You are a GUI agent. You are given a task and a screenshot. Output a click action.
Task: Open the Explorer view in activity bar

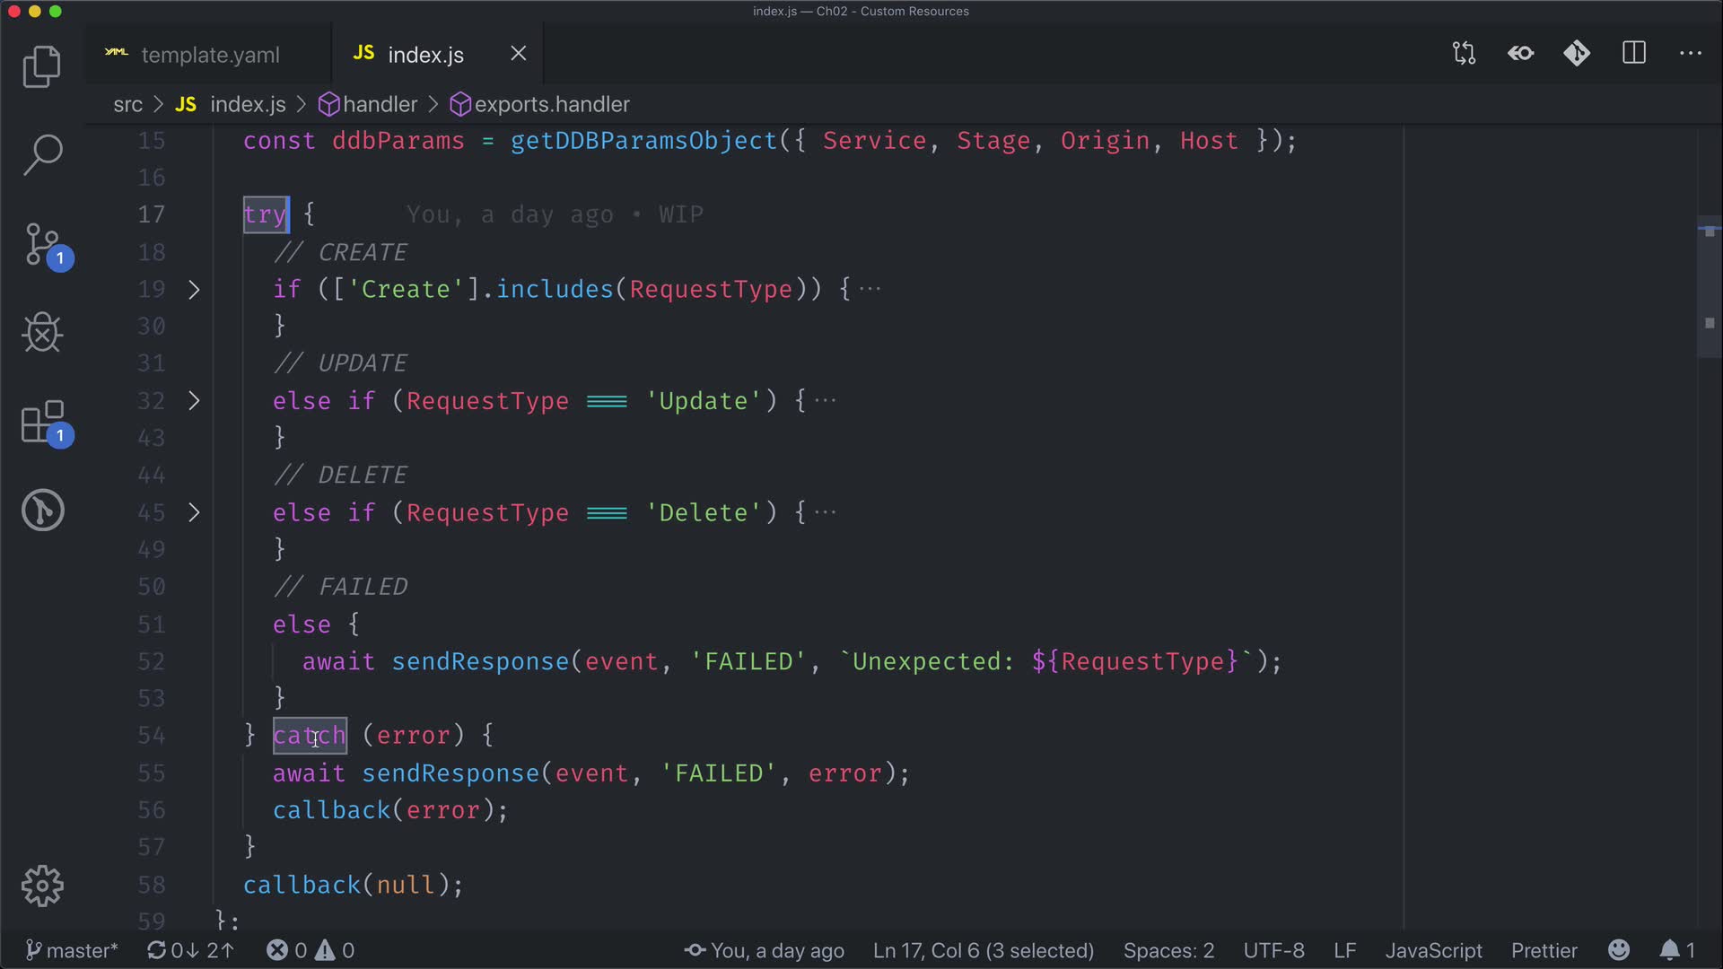pyautogui.click(x=41, y=66)
